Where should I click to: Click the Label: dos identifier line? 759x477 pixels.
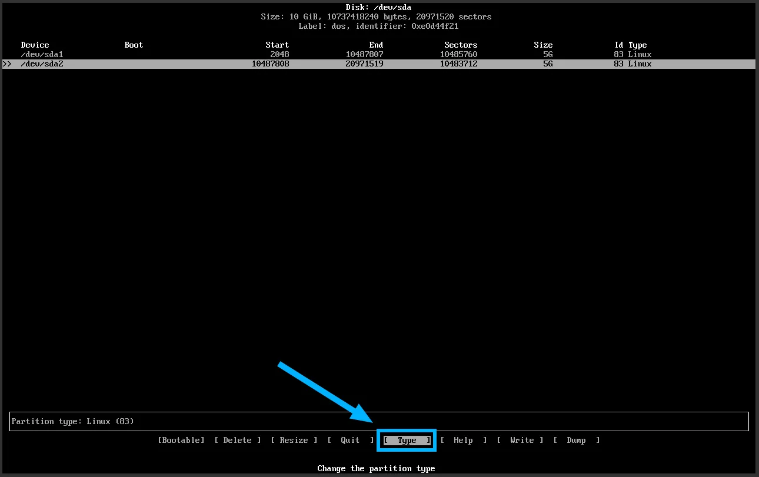pyautogui.click(x=378, y=26)
